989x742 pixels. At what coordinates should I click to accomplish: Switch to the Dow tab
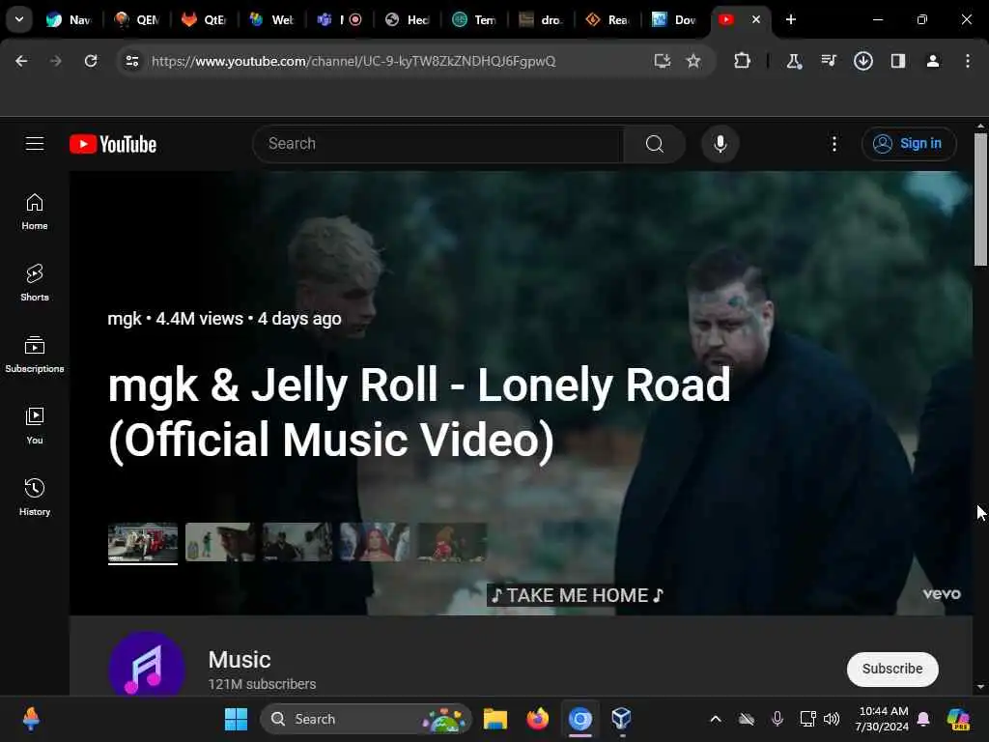(675, 19)
